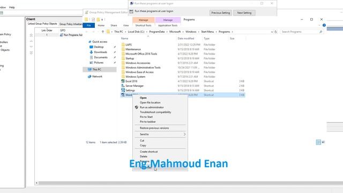The height and width of the screenshot is (193, 343).
Task: Open the Maintenance folder
Action: 133,49
